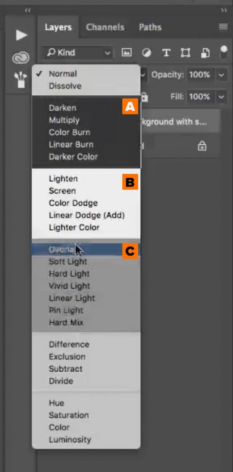Click the Play actions panel icon
The height and width of the screenshot is (472, 233).
(21, 35)
